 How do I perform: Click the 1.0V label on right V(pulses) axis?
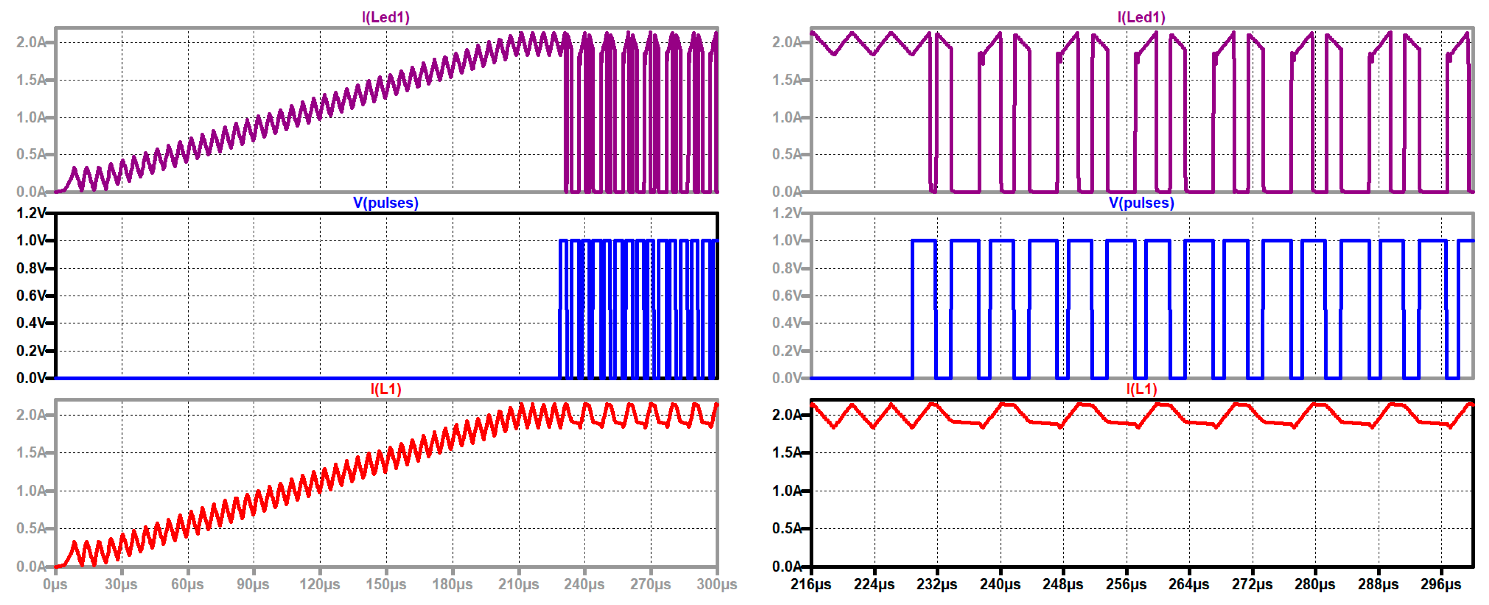click(x=787, y=240)
